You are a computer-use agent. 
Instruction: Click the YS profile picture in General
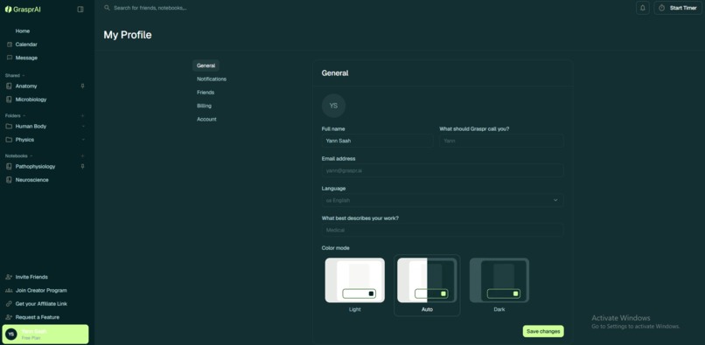click(x=333, y=106)
